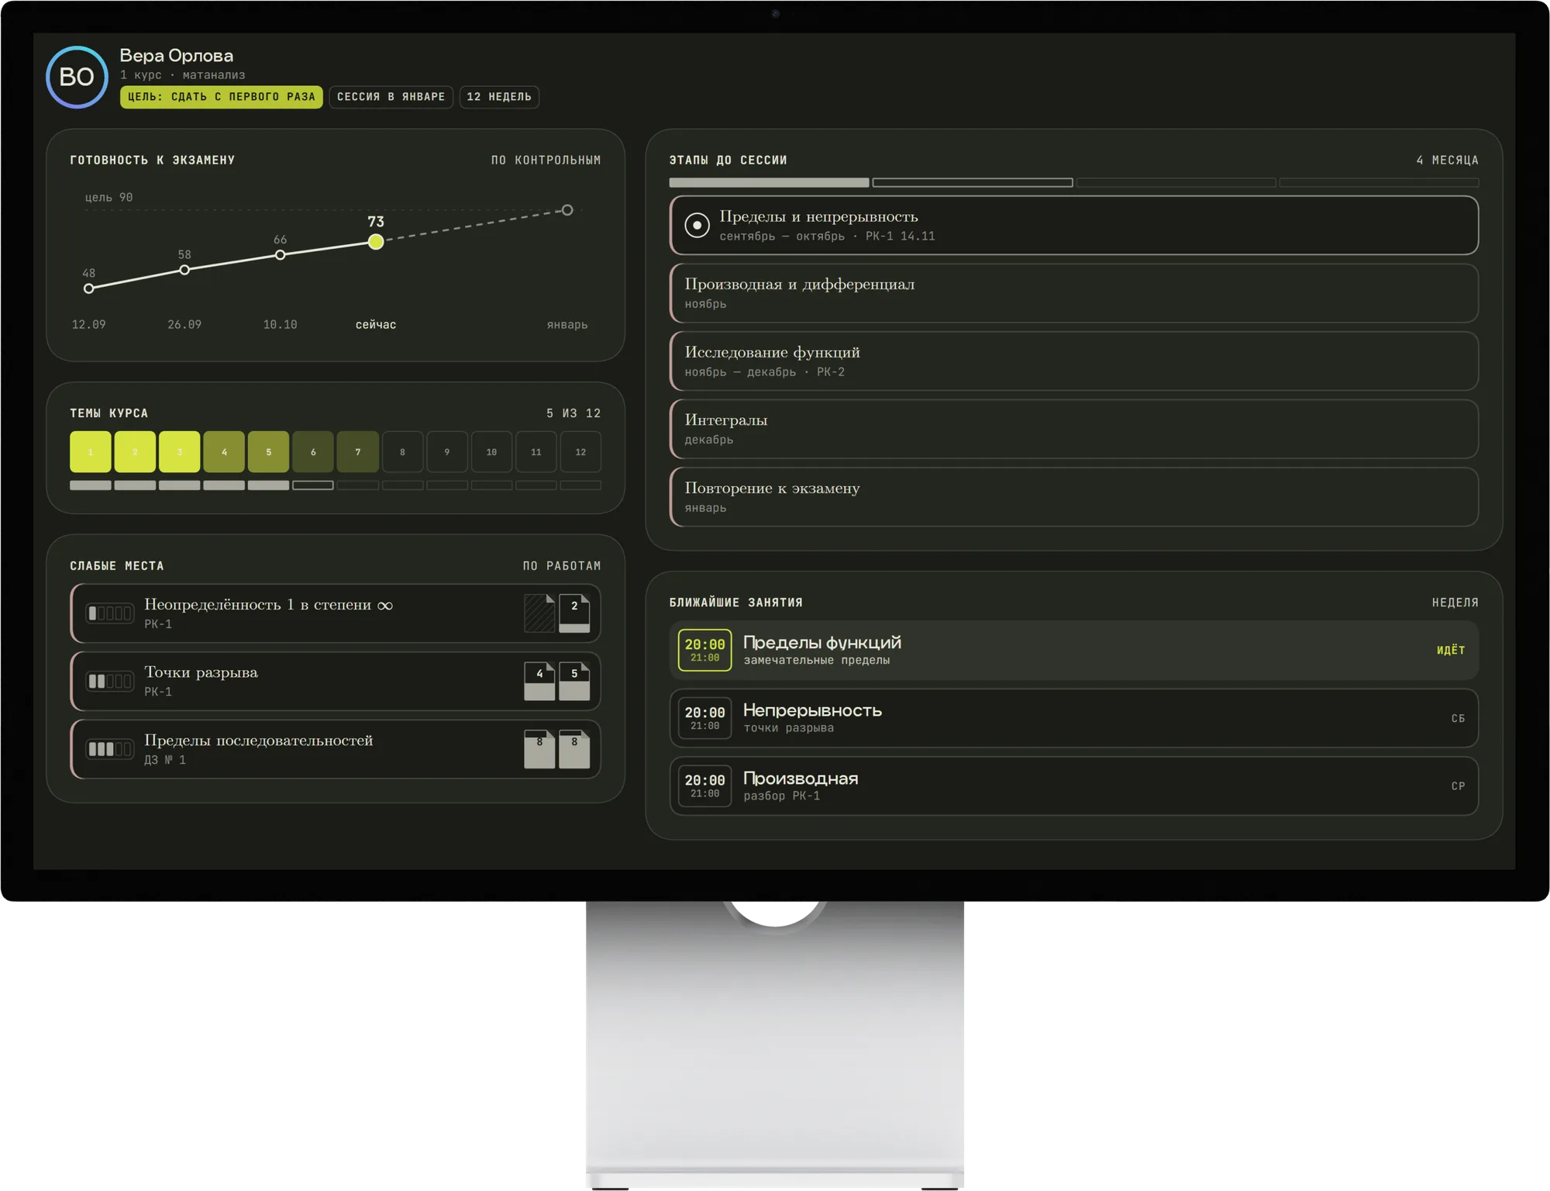This screenshot has height=1191, width=1550.
Task: Click document icon with score 4
Action: click(x=539, y=682)
